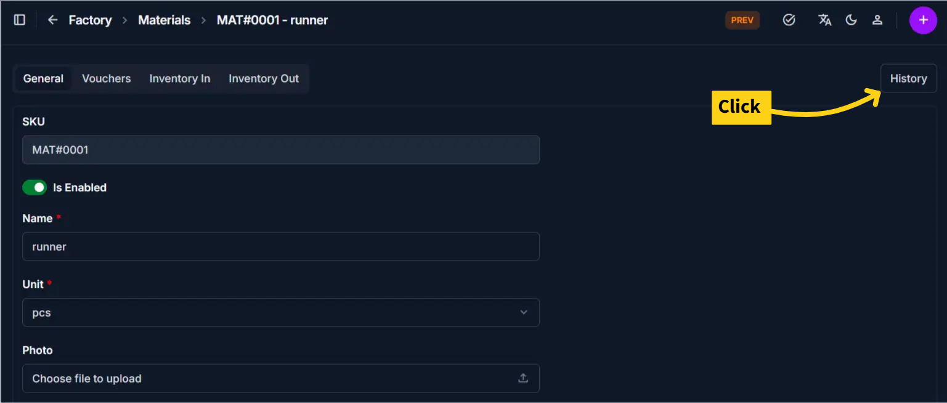Toggle the sidebar panel icon

coord(20,20)
